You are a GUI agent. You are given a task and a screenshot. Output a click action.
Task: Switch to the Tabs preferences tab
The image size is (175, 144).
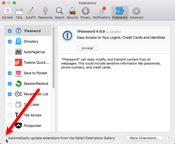tap(19, 12)
